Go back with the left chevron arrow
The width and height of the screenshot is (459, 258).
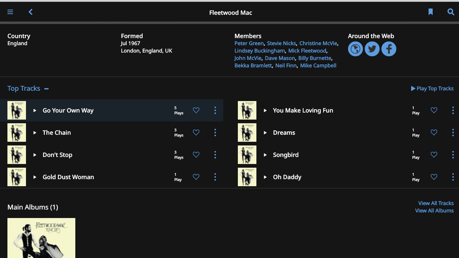[x=30, y=12]
